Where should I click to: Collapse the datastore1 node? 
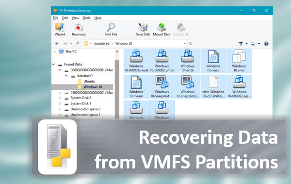click(x=66, y=76)
